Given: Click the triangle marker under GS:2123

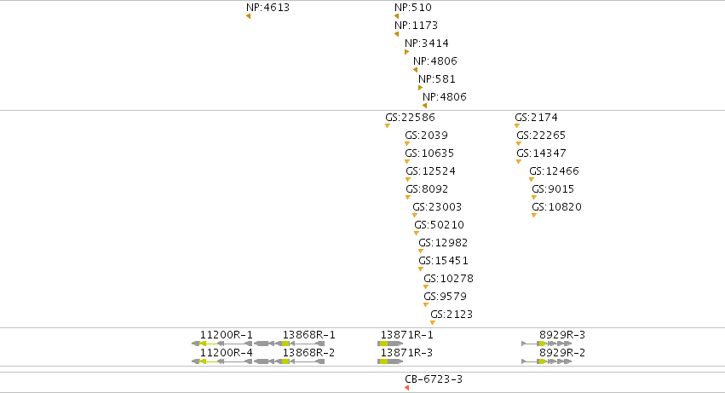Looking at the screenshot, I should coord(432,323).
